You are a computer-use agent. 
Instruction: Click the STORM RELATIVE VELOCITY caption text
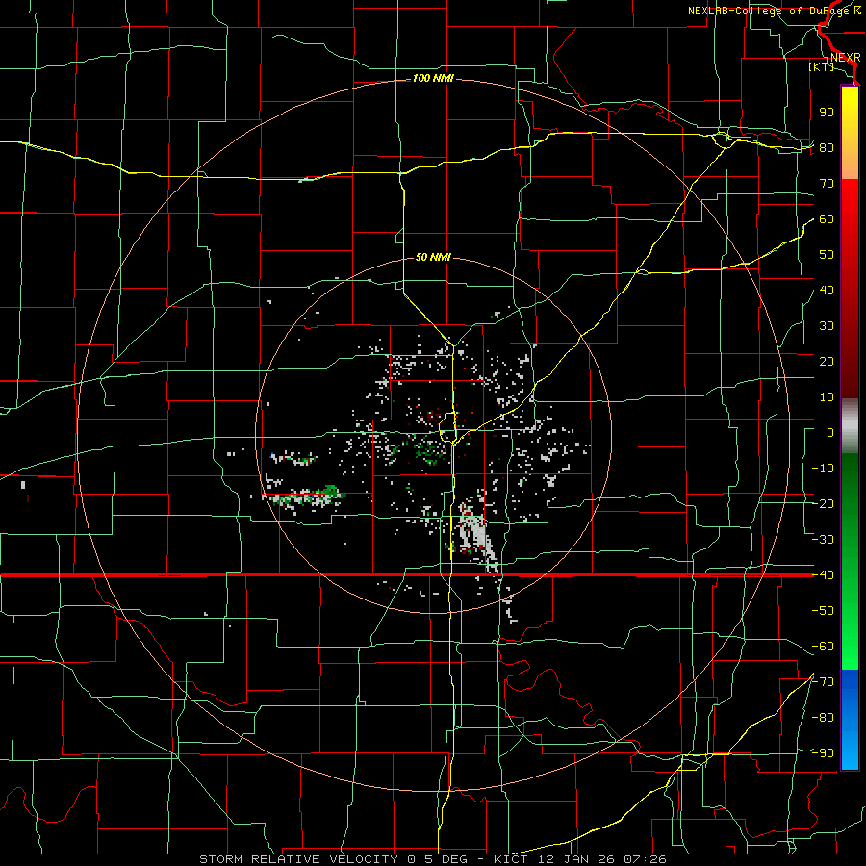click(298, 859)
